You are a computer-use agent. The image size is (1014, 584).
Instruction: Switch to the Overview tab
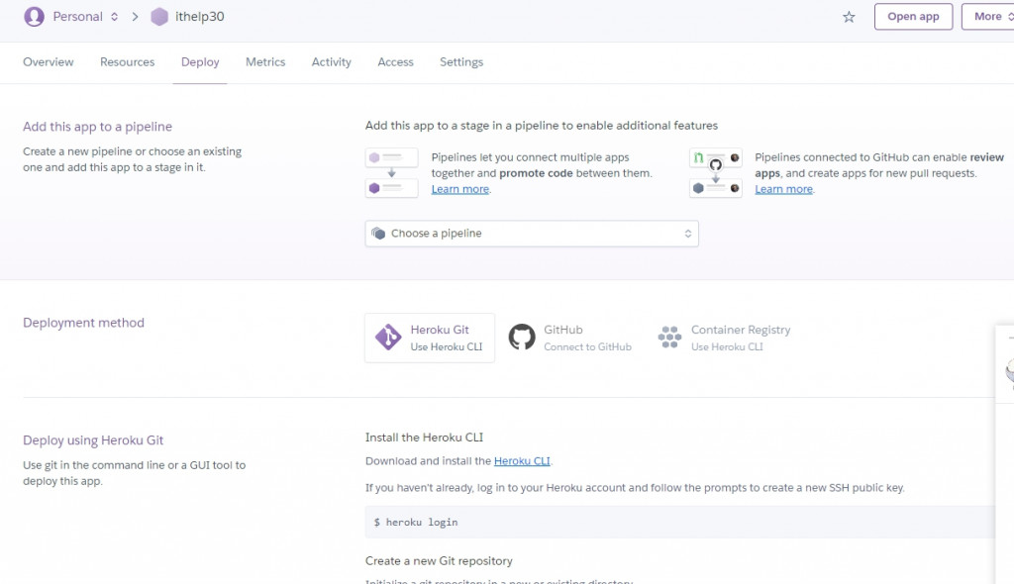point(49,62)
